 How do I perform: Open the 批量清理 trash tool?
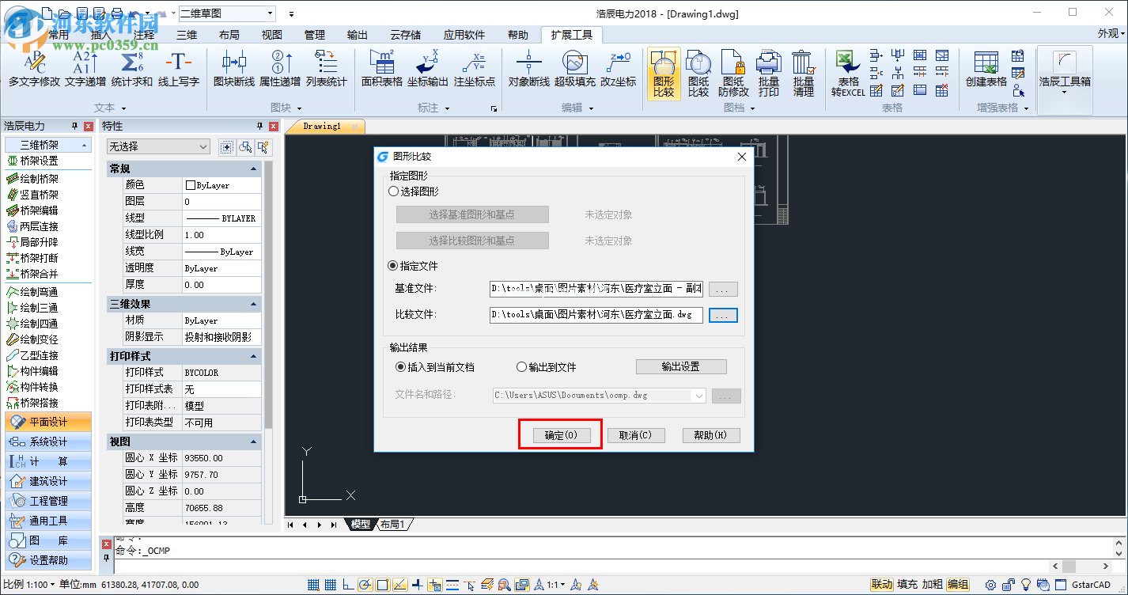coord(803,74)
